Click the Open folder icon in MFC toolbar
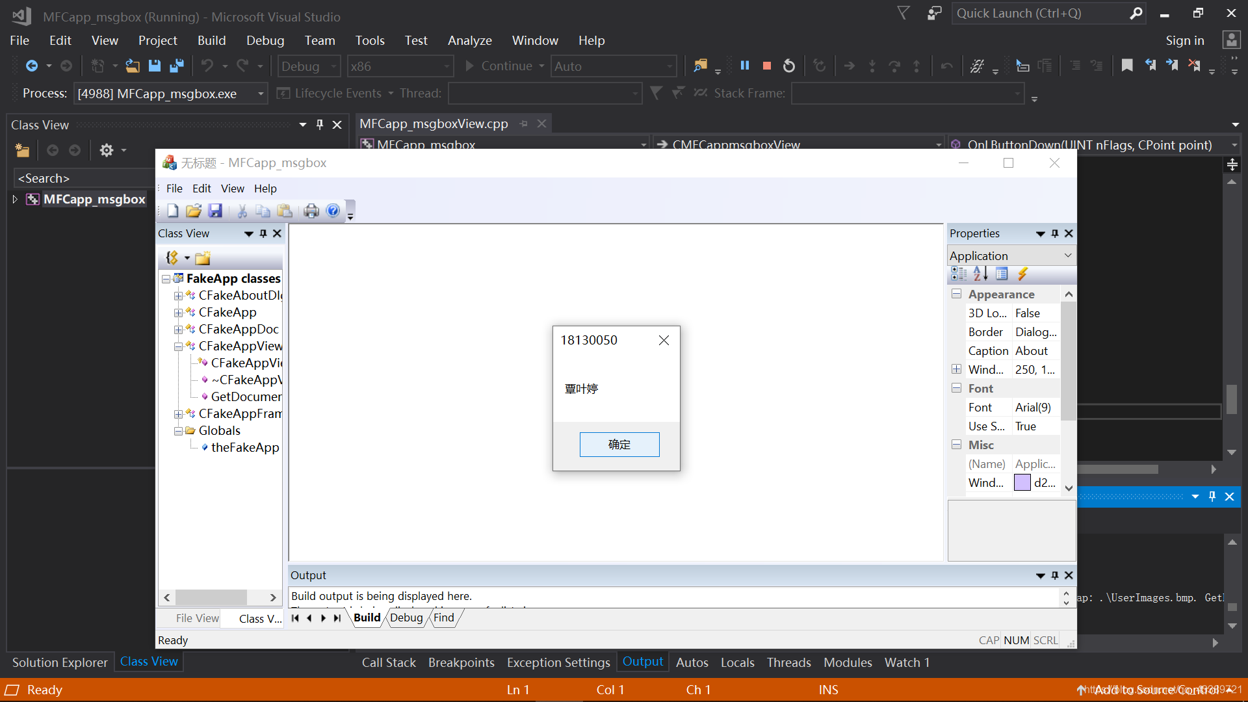The height and width of the screenshot is (702, 1248). 193,211
